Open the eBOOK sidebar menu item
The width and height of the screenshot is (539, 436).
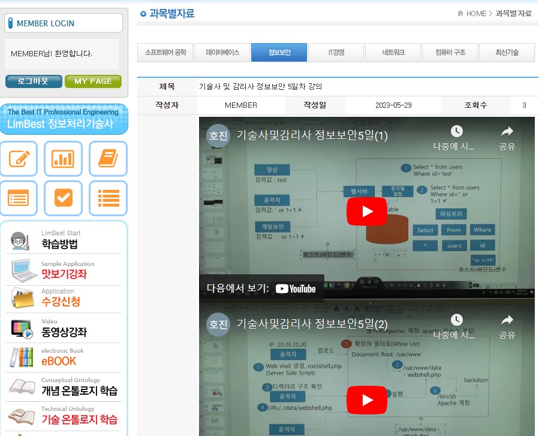click(x=59, y=361)
